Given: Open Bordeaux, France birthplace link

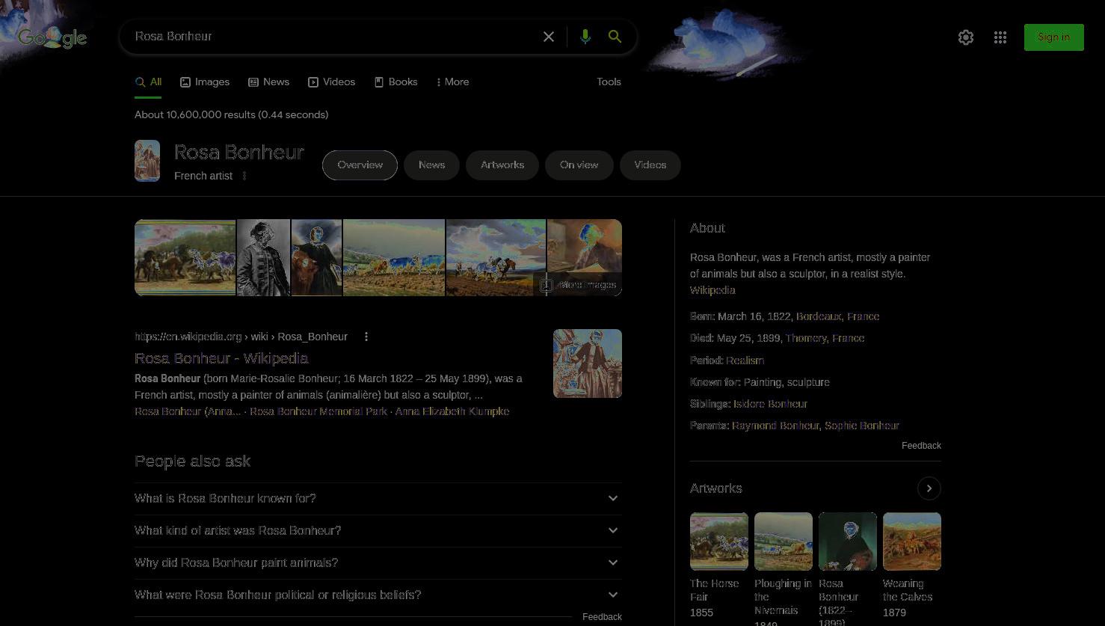Looking at the screenshot, I should (x=837, y=316).
